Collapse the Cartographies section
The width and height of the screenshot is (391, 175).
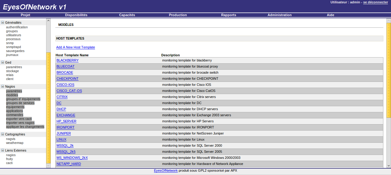pyautogui.click(x=3, y=134)
